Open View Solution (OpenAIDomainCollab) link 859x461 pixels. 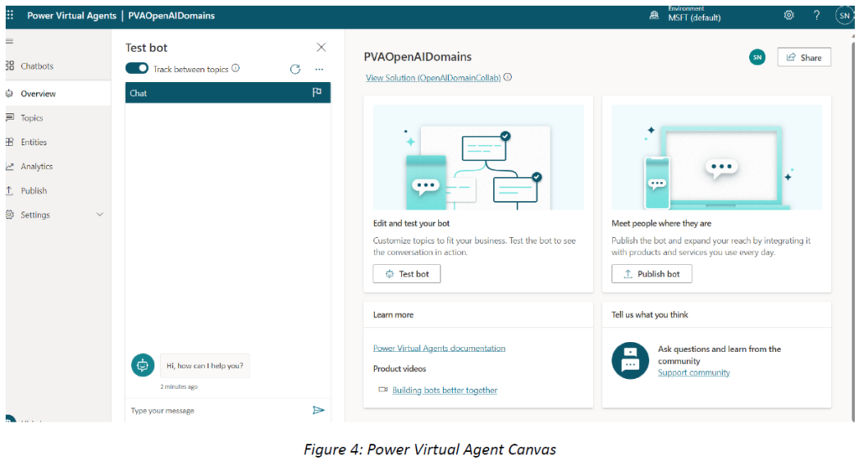pyautogui.click(x=433, y=78)
